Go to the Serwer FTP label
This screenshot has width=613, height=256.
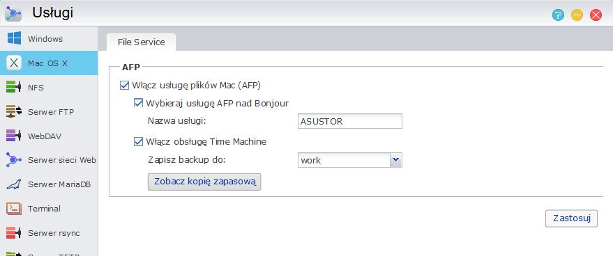click(51, 112)
